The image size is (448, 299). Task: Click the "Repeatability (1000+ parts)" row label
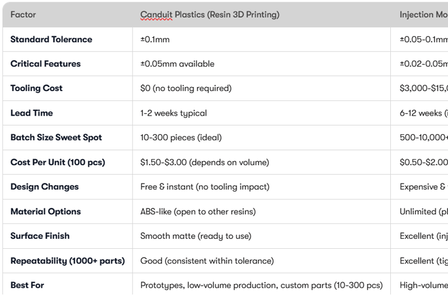(x=68, y=261)
